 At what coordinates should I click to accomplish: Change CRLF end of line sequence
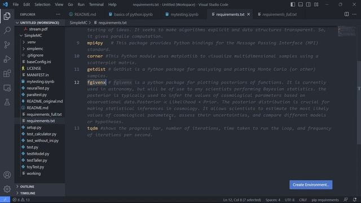tap(303, 200)
